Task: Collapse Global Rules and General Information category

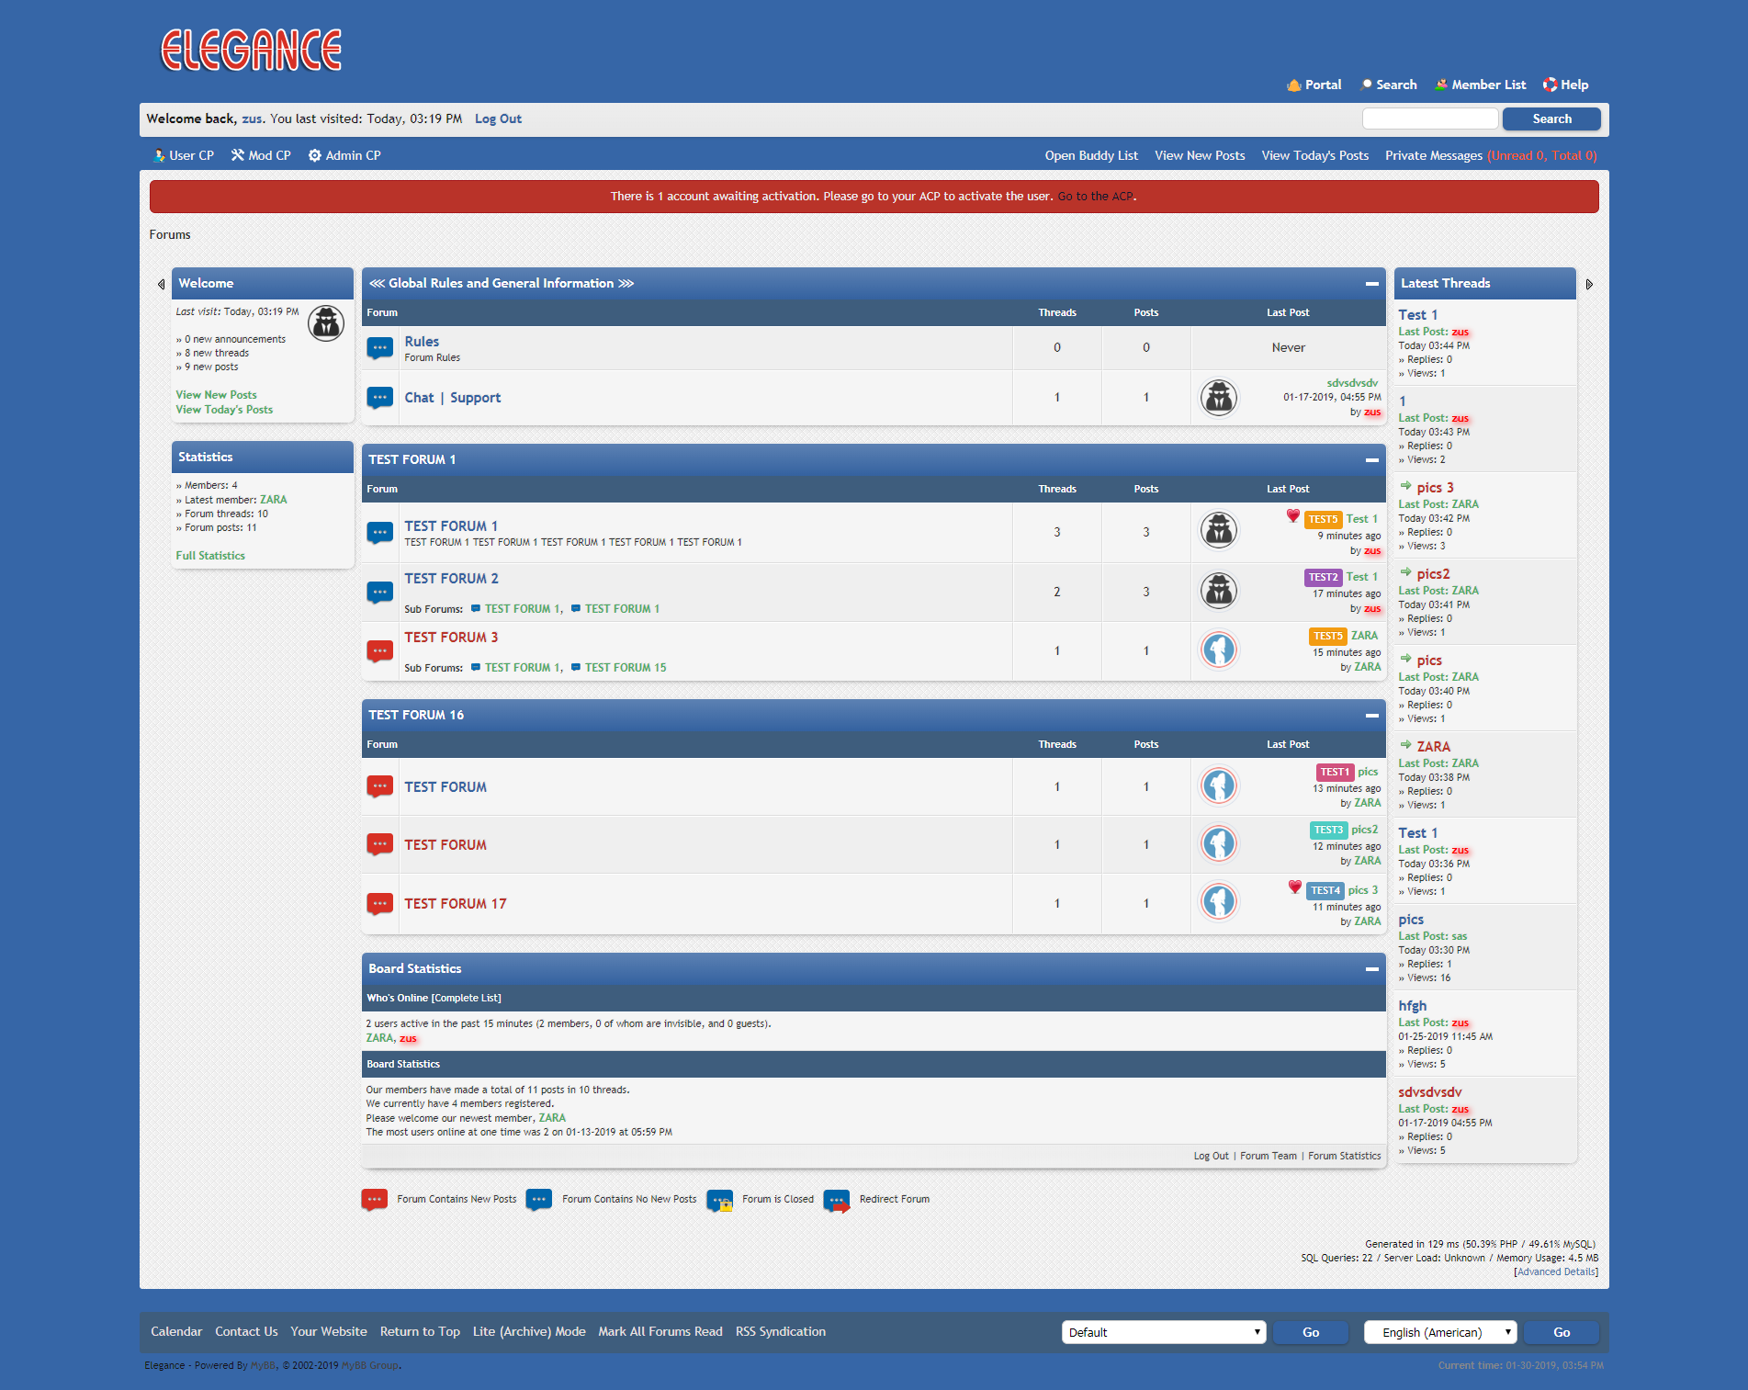Action: [x=1372, y=284]
